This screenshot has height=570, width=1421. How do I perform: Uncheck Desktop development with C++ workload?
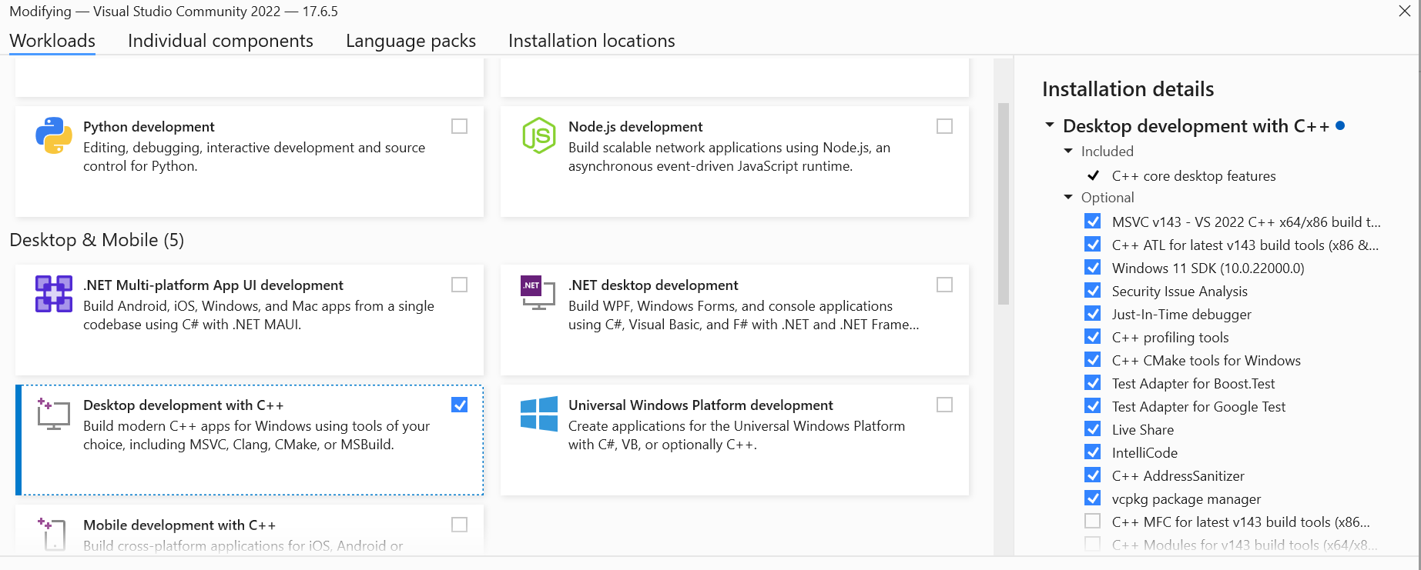tap(460, 405)
